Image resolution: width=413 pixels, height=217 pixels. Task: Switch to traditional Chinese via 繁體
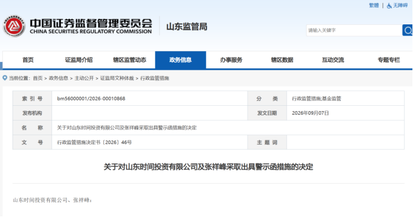point(374,5)
